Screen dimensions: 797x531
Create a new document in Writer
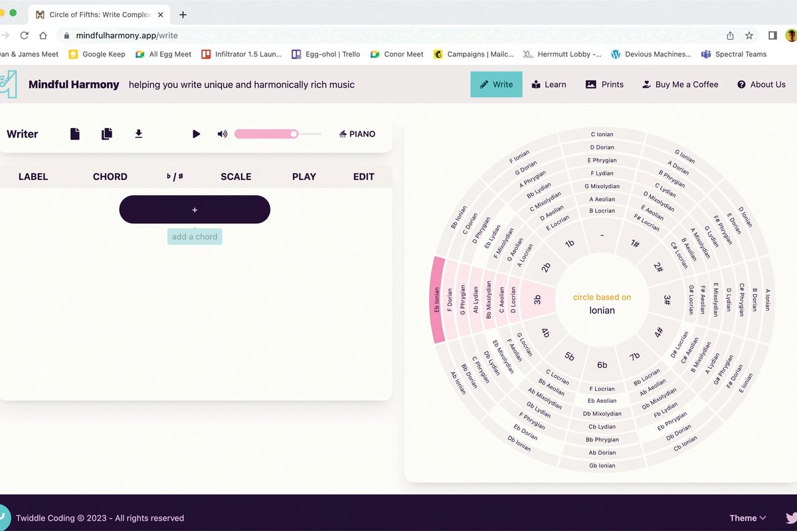pyautogui.click(x=74, y=133)
